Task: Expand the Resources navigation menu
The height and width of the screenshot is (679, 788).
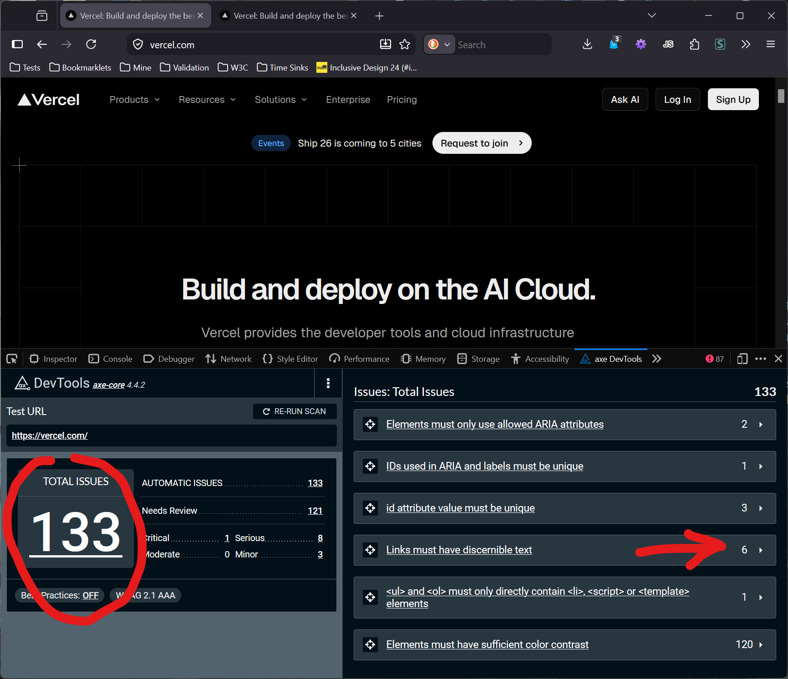Action: click(207, 100)
